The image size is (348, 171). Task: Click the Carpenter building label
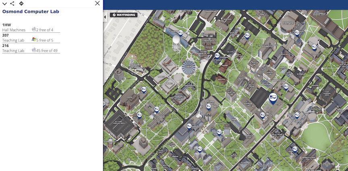tap(118, 146)
